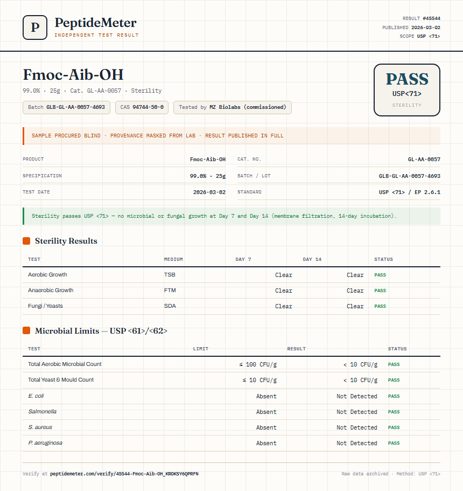Click the Batch GLB-GL-AA-0057-4693 chip
Image resolution: width=463 pixels, height=491 pixels.
(66, 107)
